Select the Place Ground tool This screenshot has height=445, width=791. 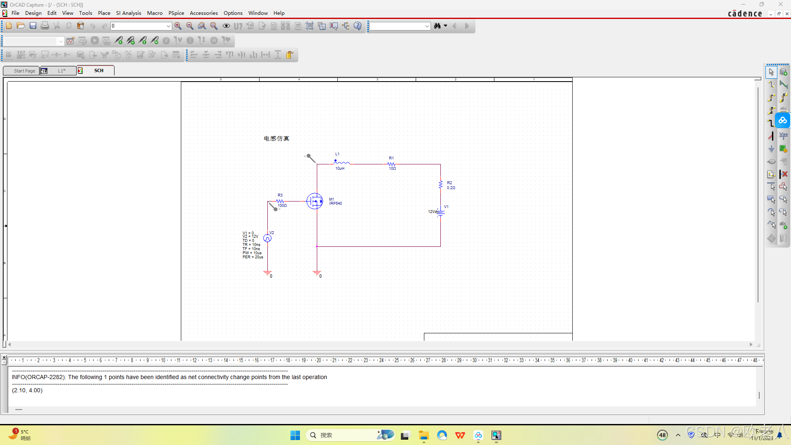771,149
